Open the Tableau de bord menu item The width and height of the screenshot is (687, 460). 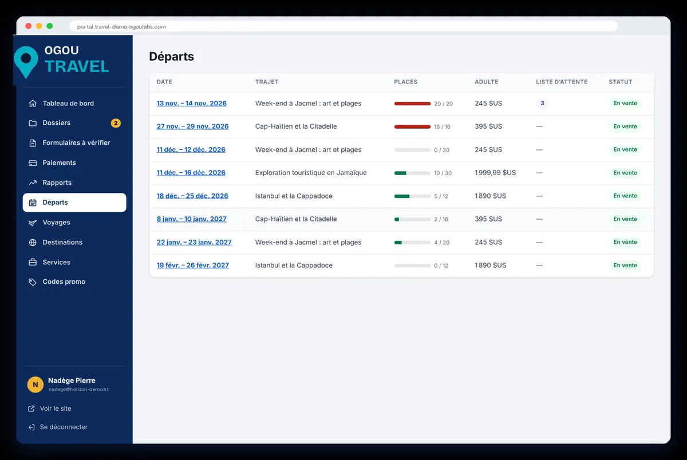click(x=74, y=104)
